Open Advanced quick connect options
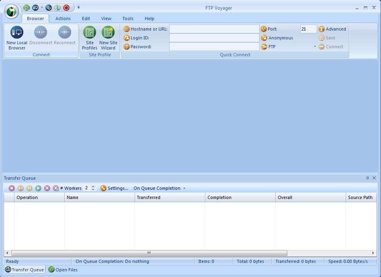Viewport: 381px width, 277px height. [332, 29]
